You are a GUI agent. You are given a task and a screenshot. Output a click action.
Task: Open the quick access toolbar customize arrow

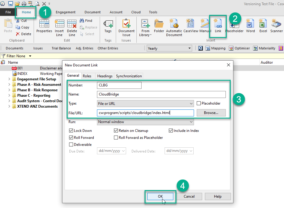tap(49, 3)
